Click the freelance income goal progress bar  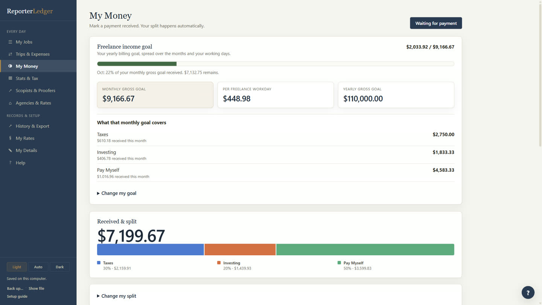coord(276,64)
